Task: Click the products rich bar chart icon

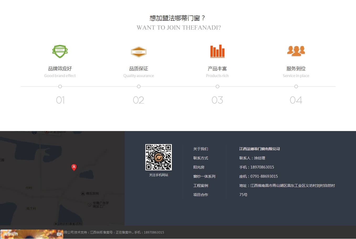Action: (217, 51)
